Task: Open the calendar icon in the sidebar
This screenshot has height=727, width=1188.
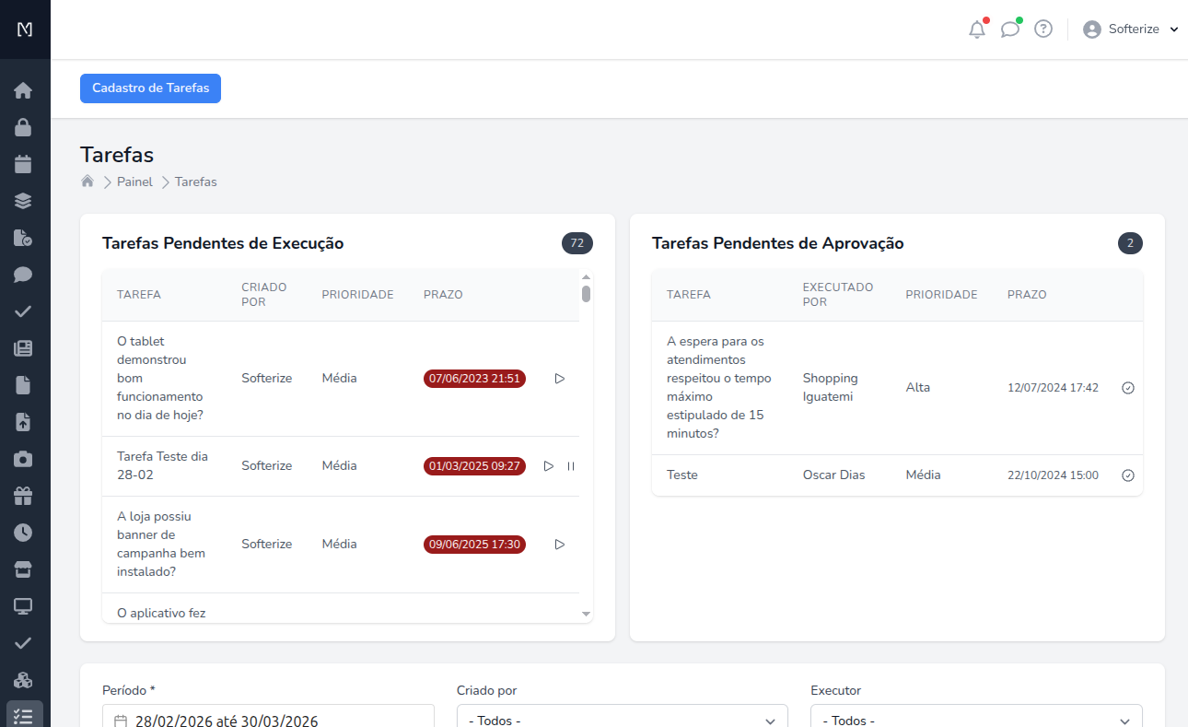Action: coord(25,163)
